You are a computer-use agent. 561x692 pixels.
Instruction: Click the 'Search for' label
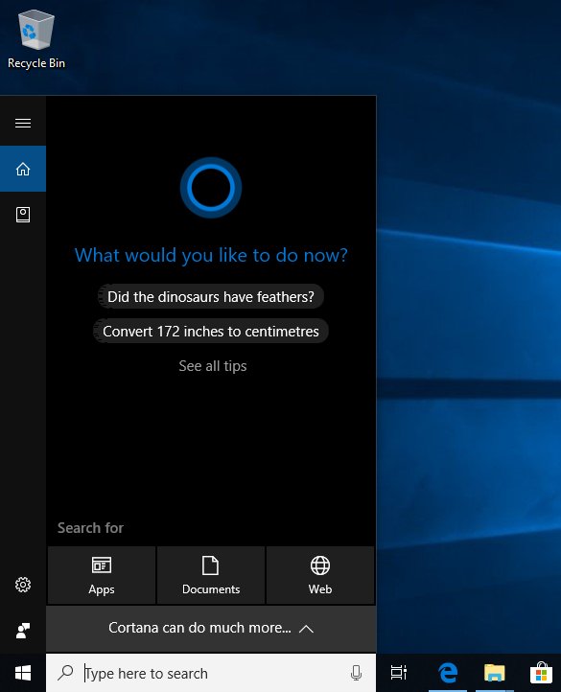[x=90, y=528]
